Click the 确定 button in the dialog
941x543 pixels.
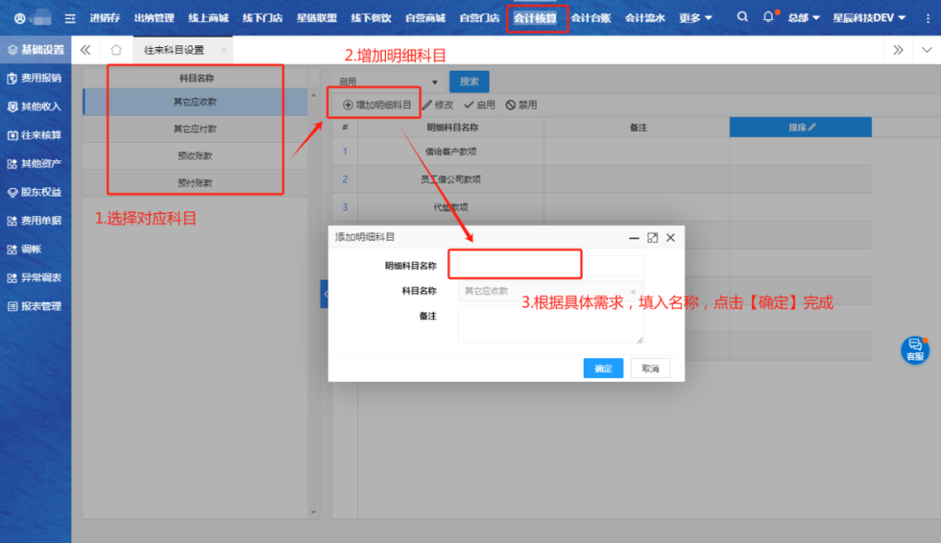[603, 369]
